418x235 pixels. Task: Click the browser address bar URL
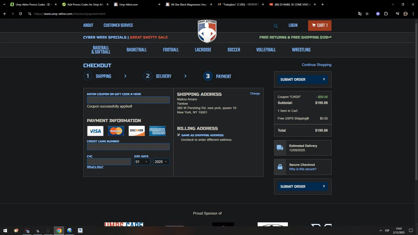tap(70, 14)
